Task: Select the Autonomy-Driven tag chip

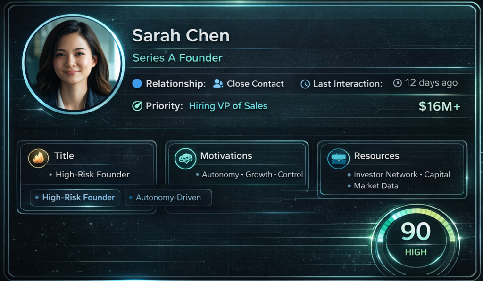Action: coord(168,197)
